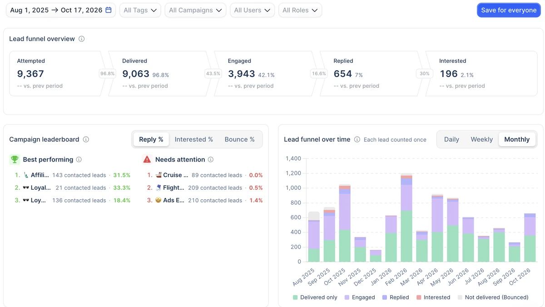Viewport: 545px width, 307px height.
Task: Click the 96.8% conversion badge after Attempted
Action: [x=107, y=73]
